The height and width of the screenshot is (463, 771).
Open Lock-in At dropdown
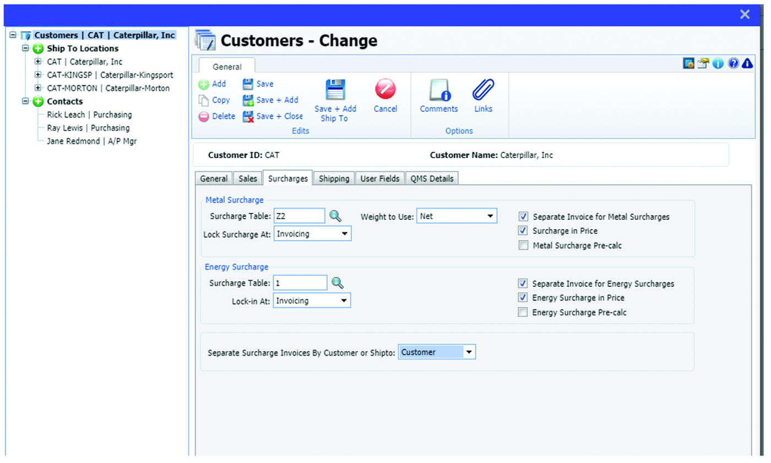coord(312,301)
